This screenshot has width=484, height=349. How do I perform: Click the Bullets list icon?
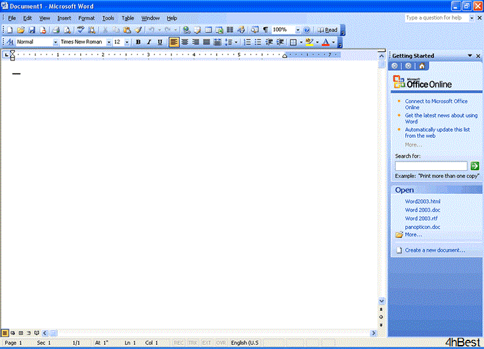[x=258, y=42]
